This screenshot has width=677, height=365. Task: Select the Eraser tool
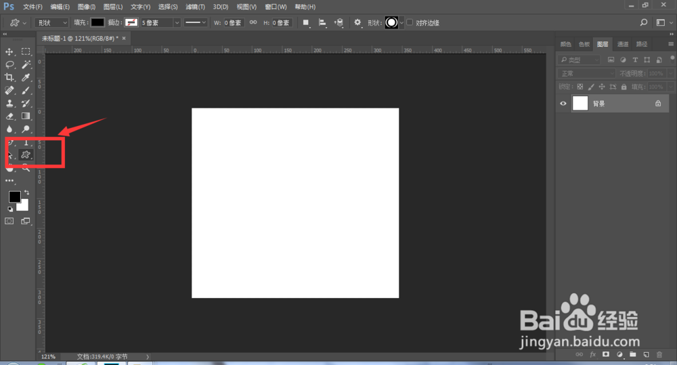(x=9, y=116)
